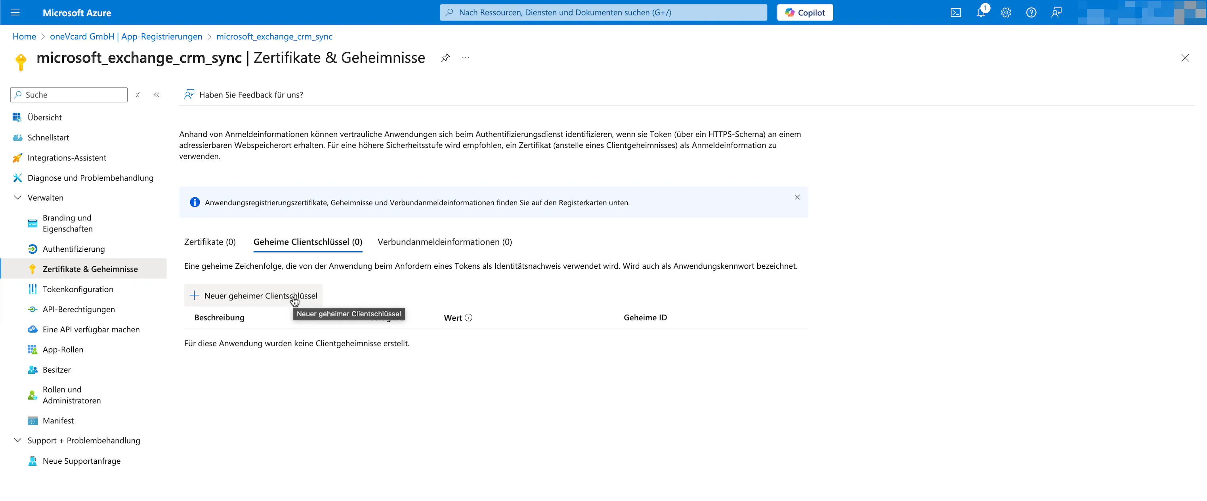Clear the sidebar Suche field
1207x501 pixels.
point(138,95)
